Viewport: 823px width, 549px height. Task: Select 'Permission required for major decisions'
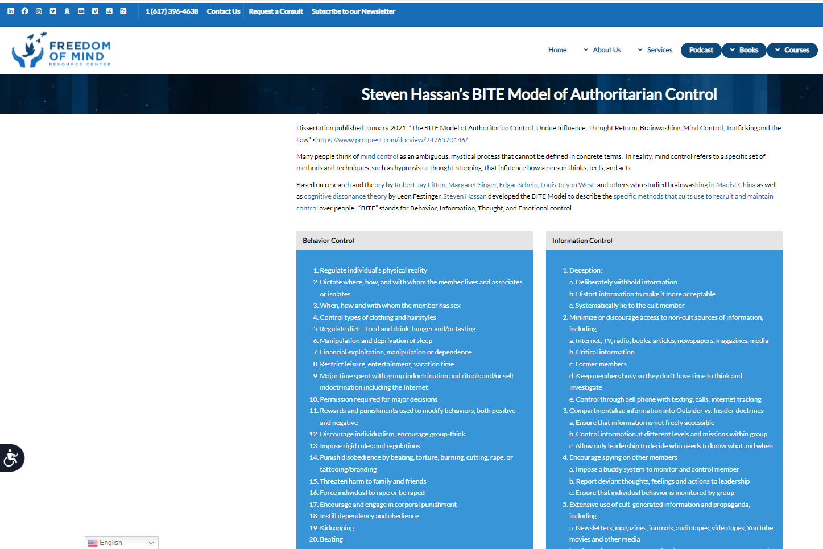coord(379,399)
